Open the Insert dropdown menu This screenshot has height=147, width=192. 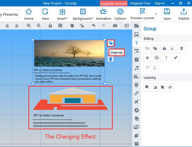click(62, 14)
